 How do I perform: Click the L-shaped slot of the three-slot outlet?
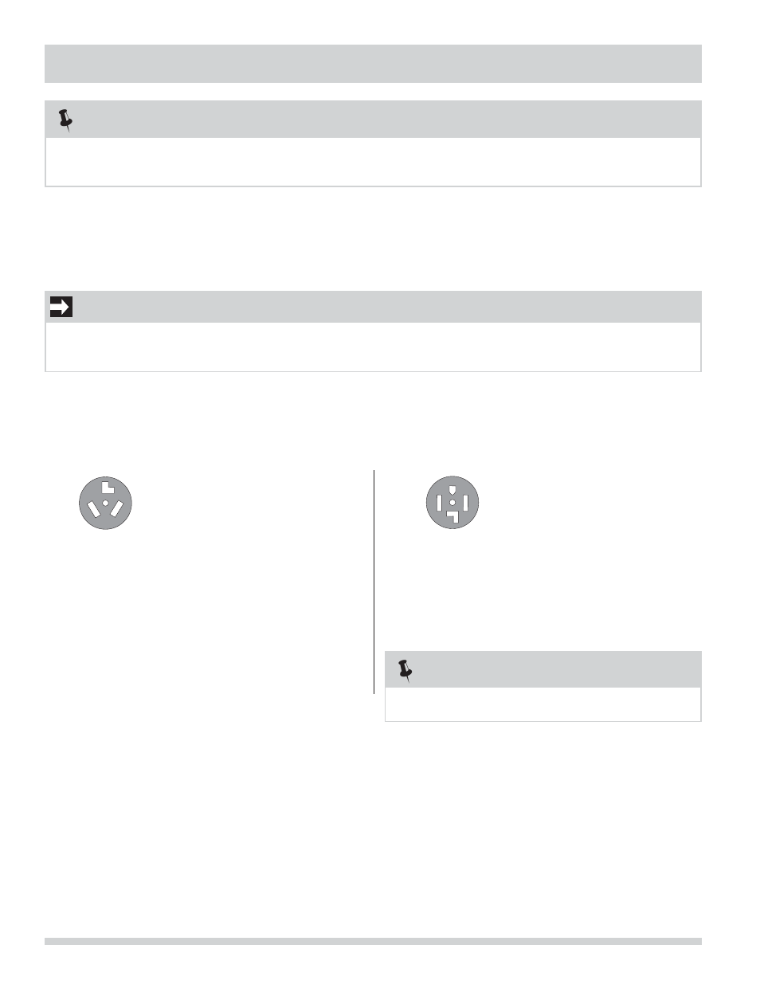coord(108,488)
